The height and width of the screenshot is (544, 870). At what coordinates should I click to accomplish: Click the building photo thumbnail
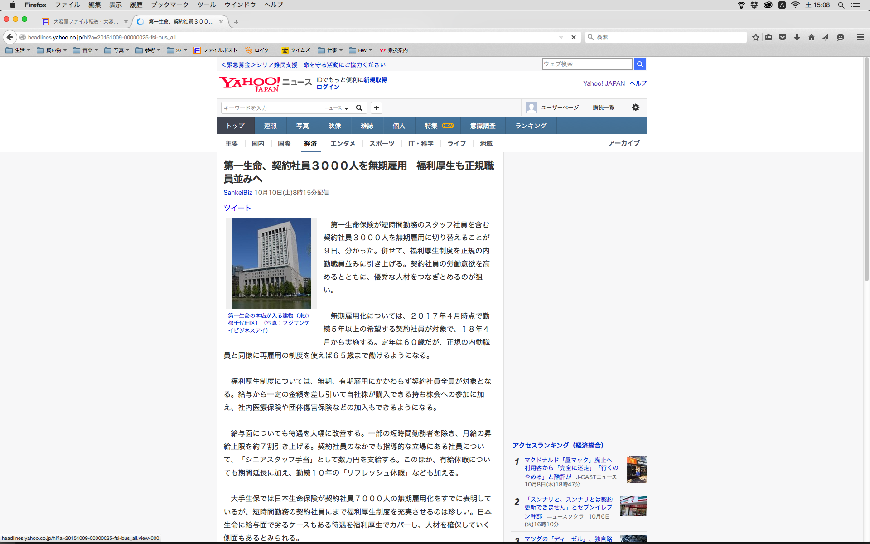[x=271, y=263]
